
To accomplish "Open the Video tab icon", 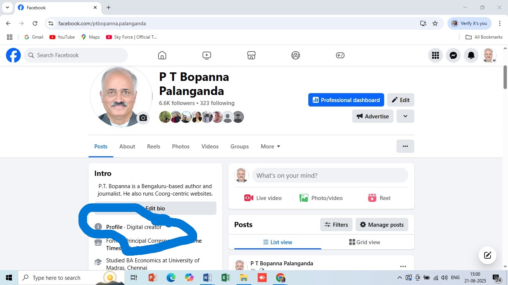I will tap(207, 55).
